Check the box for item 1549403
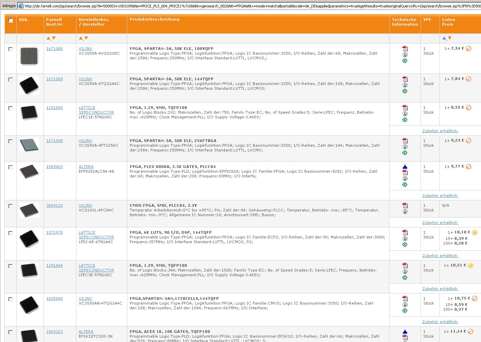This screenshot has height=342, width=481. tap(10, 167)
